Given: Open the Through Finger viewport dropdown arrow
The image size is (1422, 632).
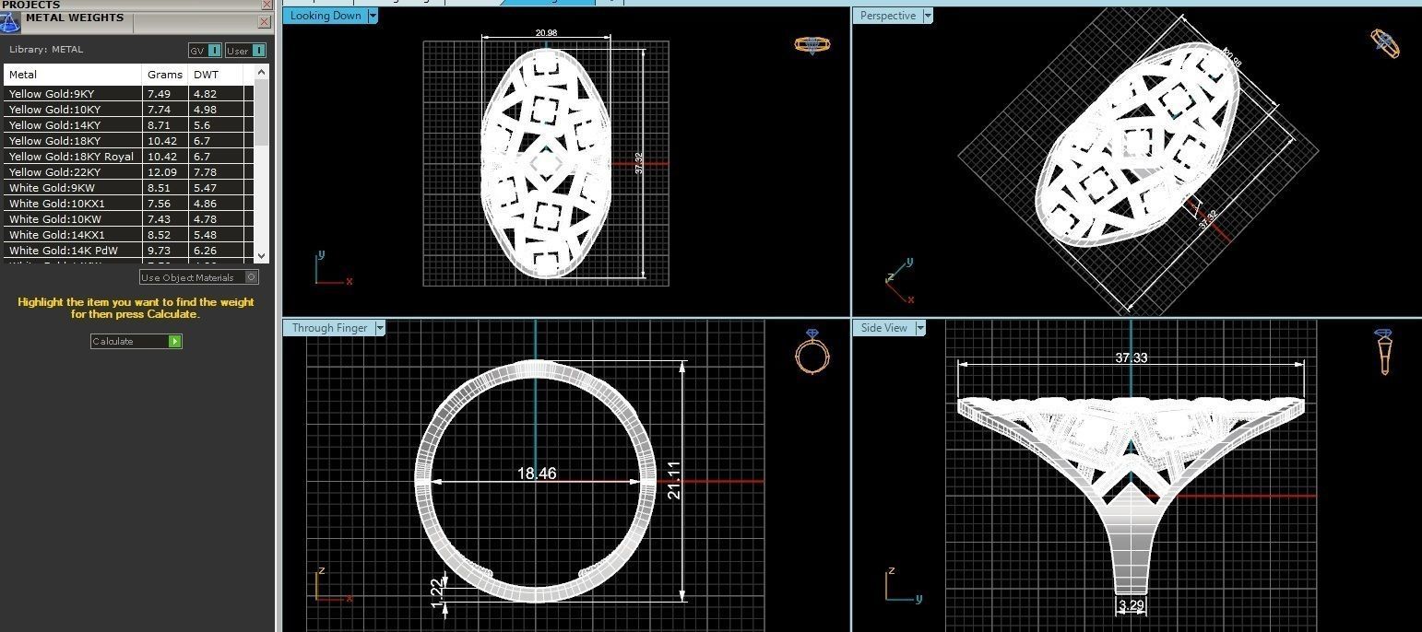Looking at the screenshot, I should pos(380,328).
